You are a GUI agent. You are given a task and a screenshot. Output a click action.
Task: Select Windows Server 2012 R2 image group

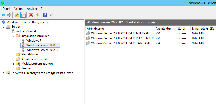[x=43, y=50]
